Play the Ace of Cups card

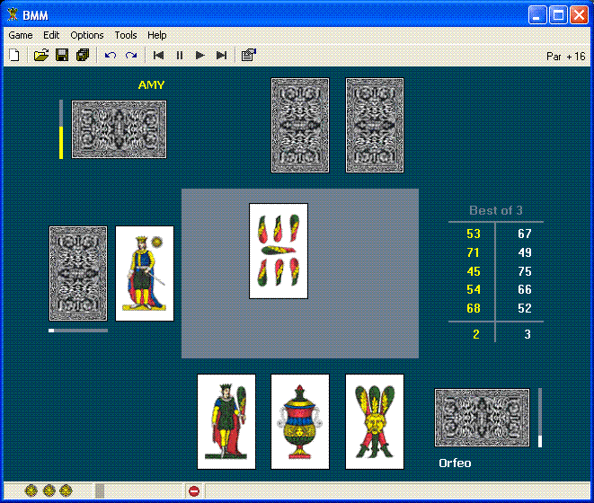300,421
